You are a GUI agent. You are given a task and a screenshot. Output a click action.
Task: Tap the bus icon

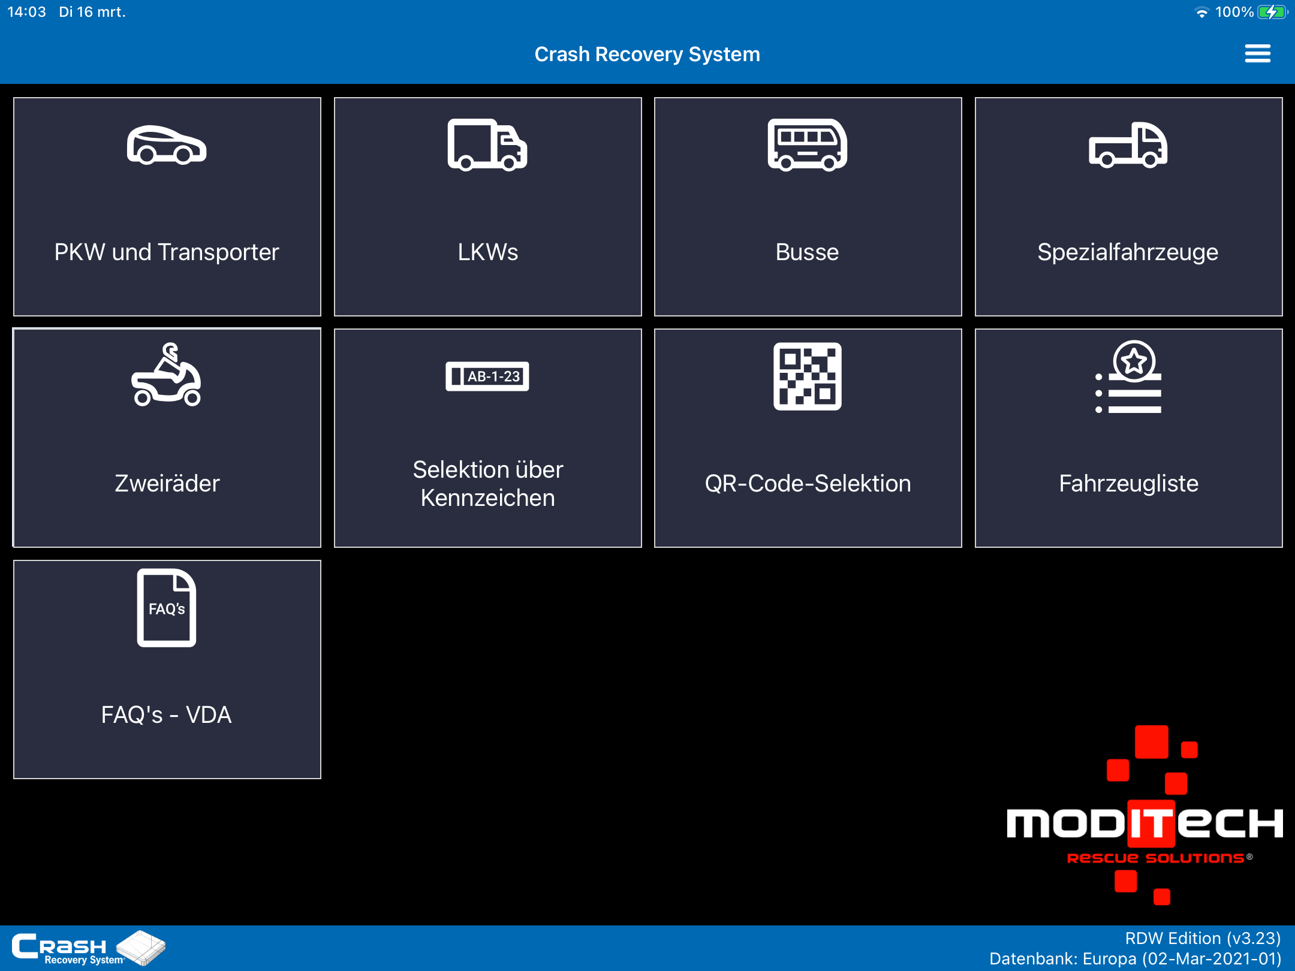click(807, 144)
